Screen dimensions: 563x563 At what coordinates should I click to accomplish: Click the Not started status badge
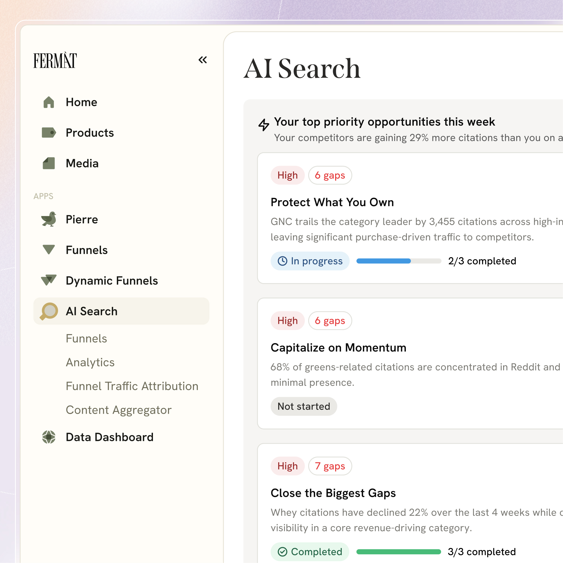pyautogui.click(x=304, y=406)
